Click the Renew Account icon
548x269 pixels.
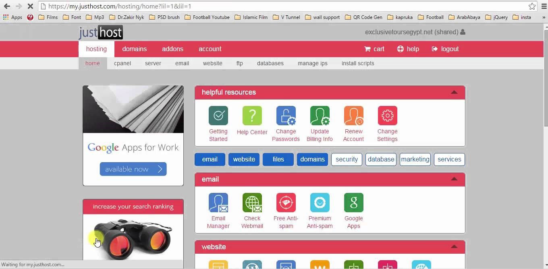point(354,116)
